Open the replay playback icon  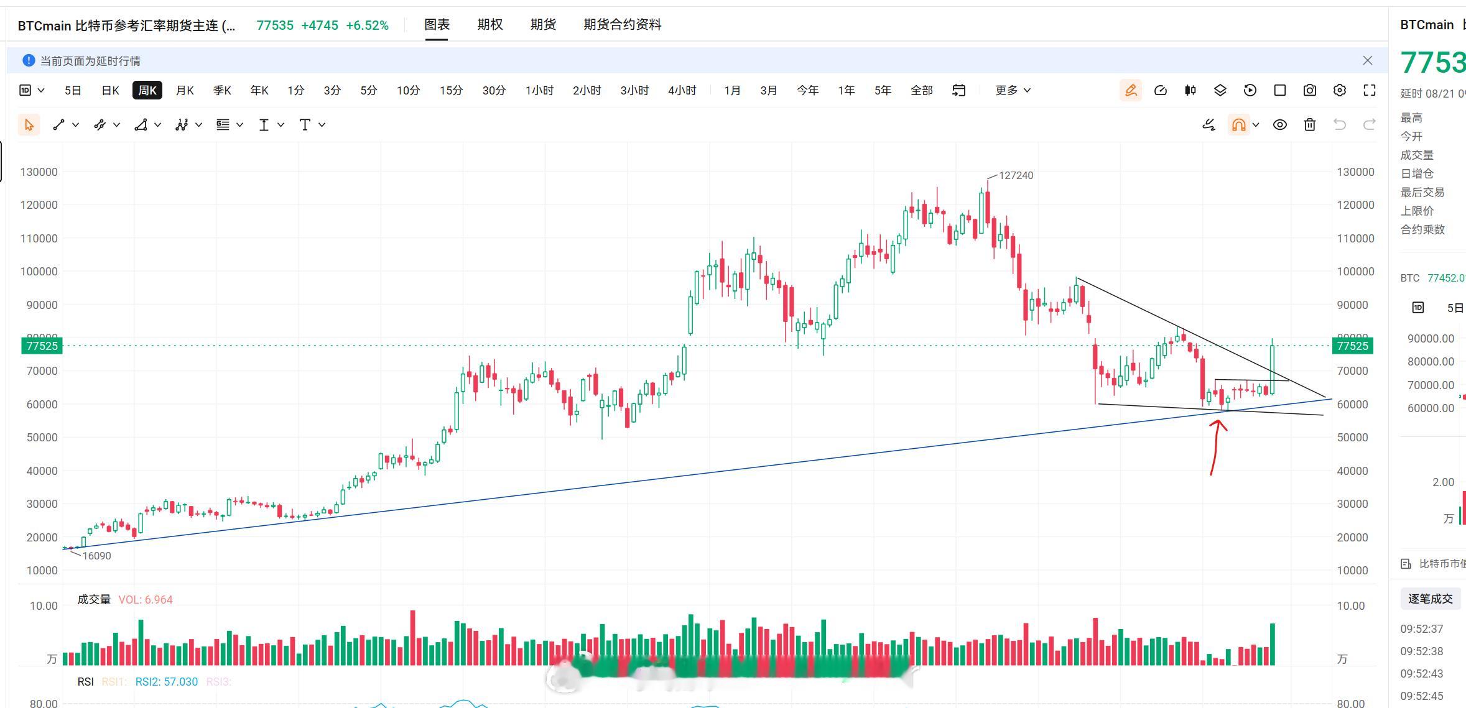point(1250,90)
